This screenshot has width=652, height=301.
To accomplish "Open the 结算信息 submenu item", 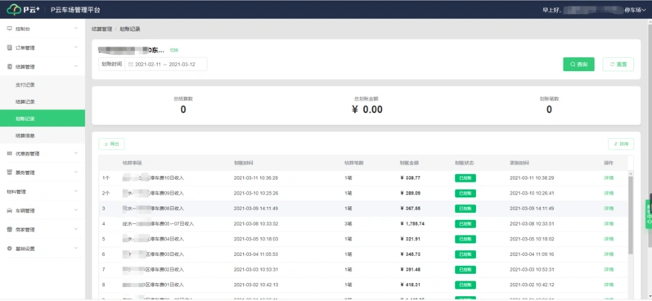I will point(43,136).
